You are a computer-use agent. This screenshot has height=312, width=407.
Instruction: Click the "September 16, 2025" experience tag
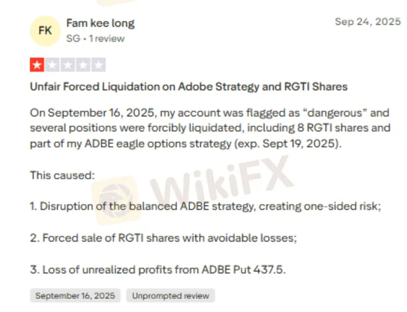pyautogui.click(x=74, y=295)
